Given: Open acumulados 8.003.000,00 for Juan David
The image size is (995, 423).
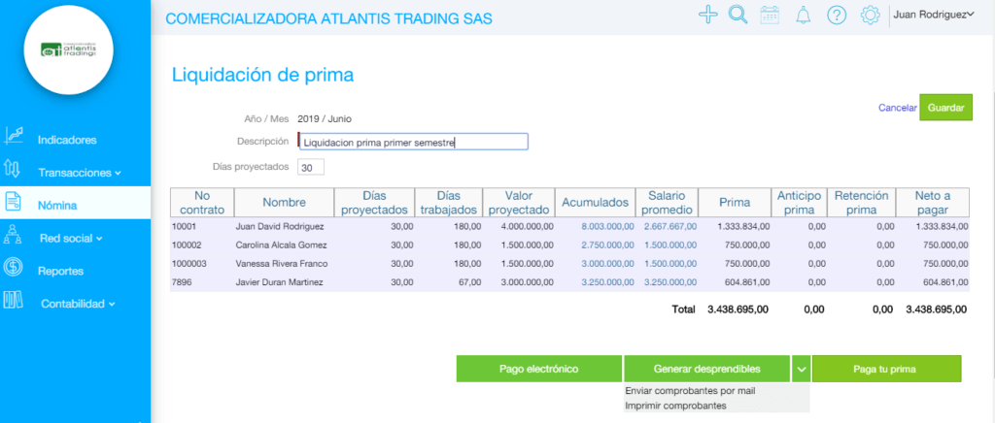Looking at the screenshot, I should [607, 226].
